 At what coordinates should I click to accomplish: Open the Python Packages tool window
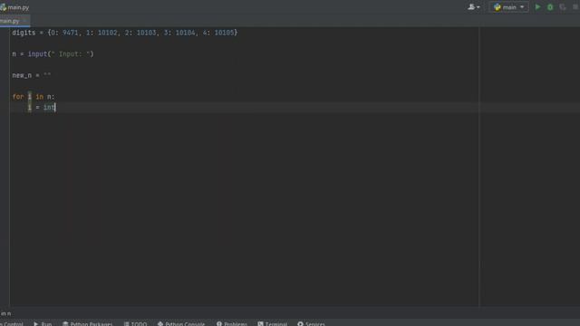pyautogui.click(x=87, y=323)
